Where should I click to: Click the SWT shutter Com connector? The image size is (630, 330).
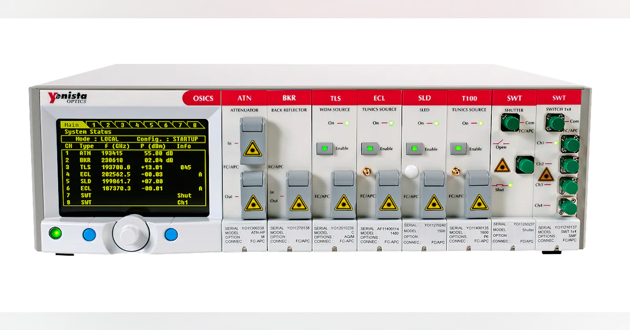[x=510, y=123]
